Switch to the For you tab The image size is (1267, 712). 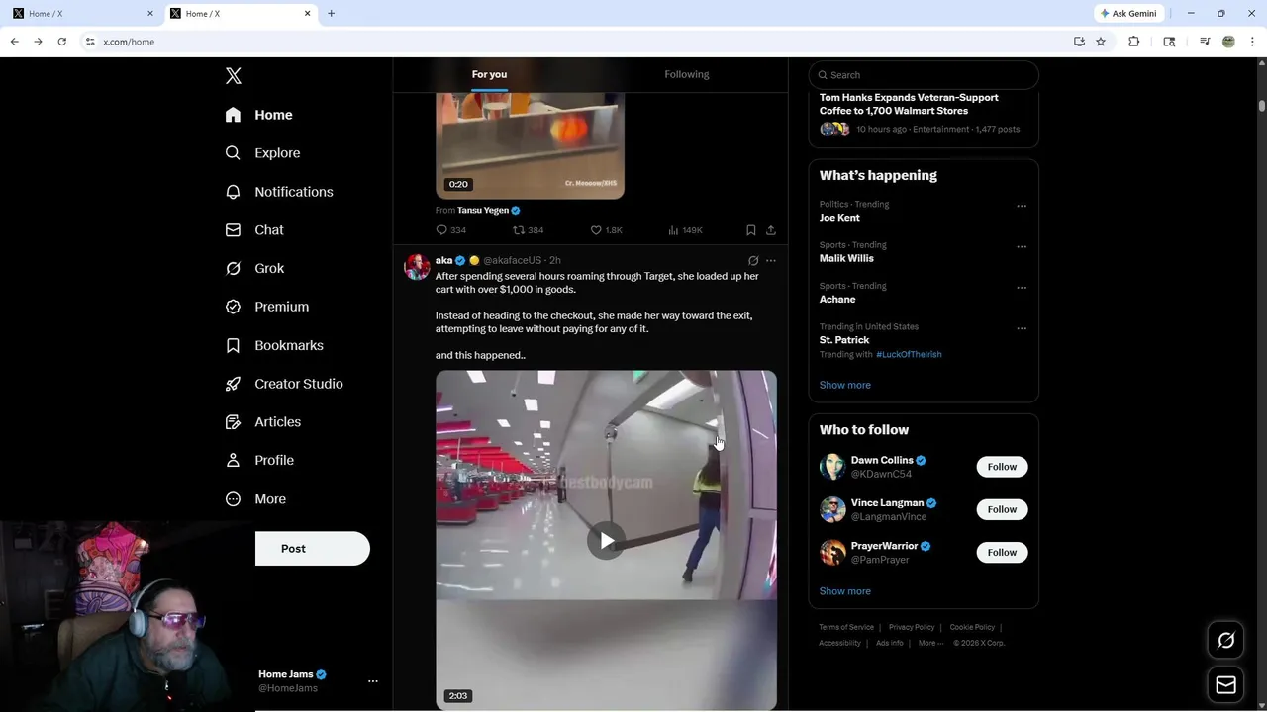[489, 75]
